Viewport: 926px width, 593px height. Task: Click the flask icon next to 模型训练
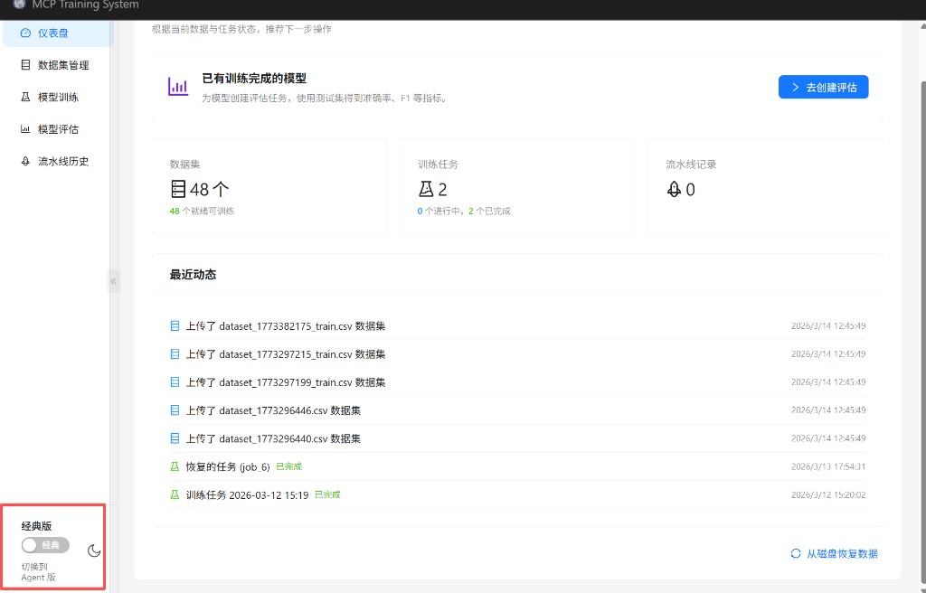pyautogui.click(x=25, y=97)
